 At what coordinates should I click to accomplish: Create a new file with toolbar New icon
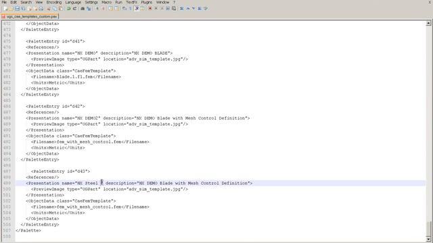point(5,9)
